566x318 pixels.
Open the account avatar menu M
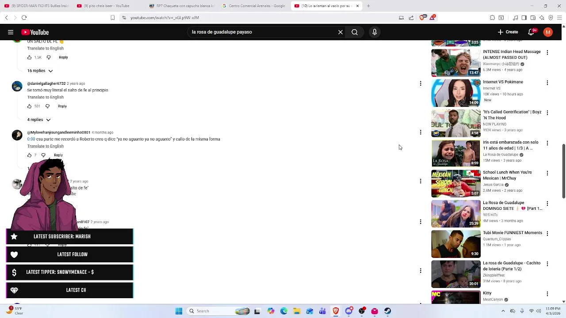point(548,32)
